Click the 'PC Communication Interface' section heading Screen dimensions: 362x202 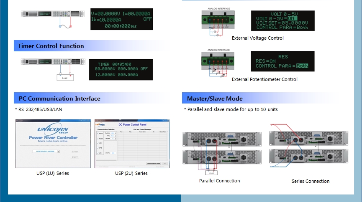(59, 98)
